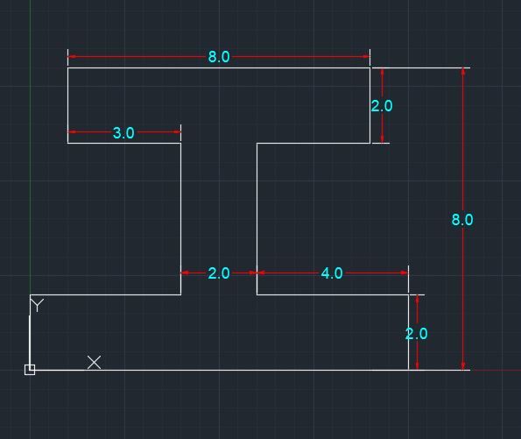Select the 3.0 dimension text
521x439 pixels.
(123, 133)
